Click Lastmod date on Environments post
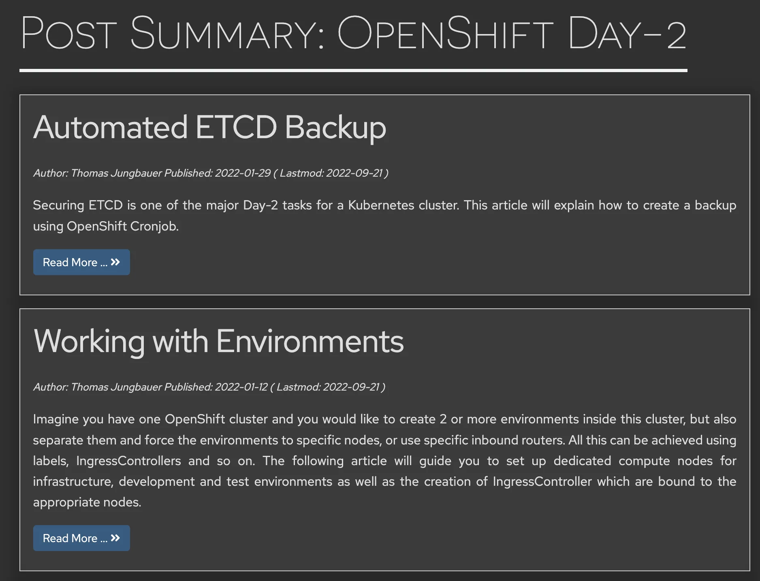 point(351,387)
